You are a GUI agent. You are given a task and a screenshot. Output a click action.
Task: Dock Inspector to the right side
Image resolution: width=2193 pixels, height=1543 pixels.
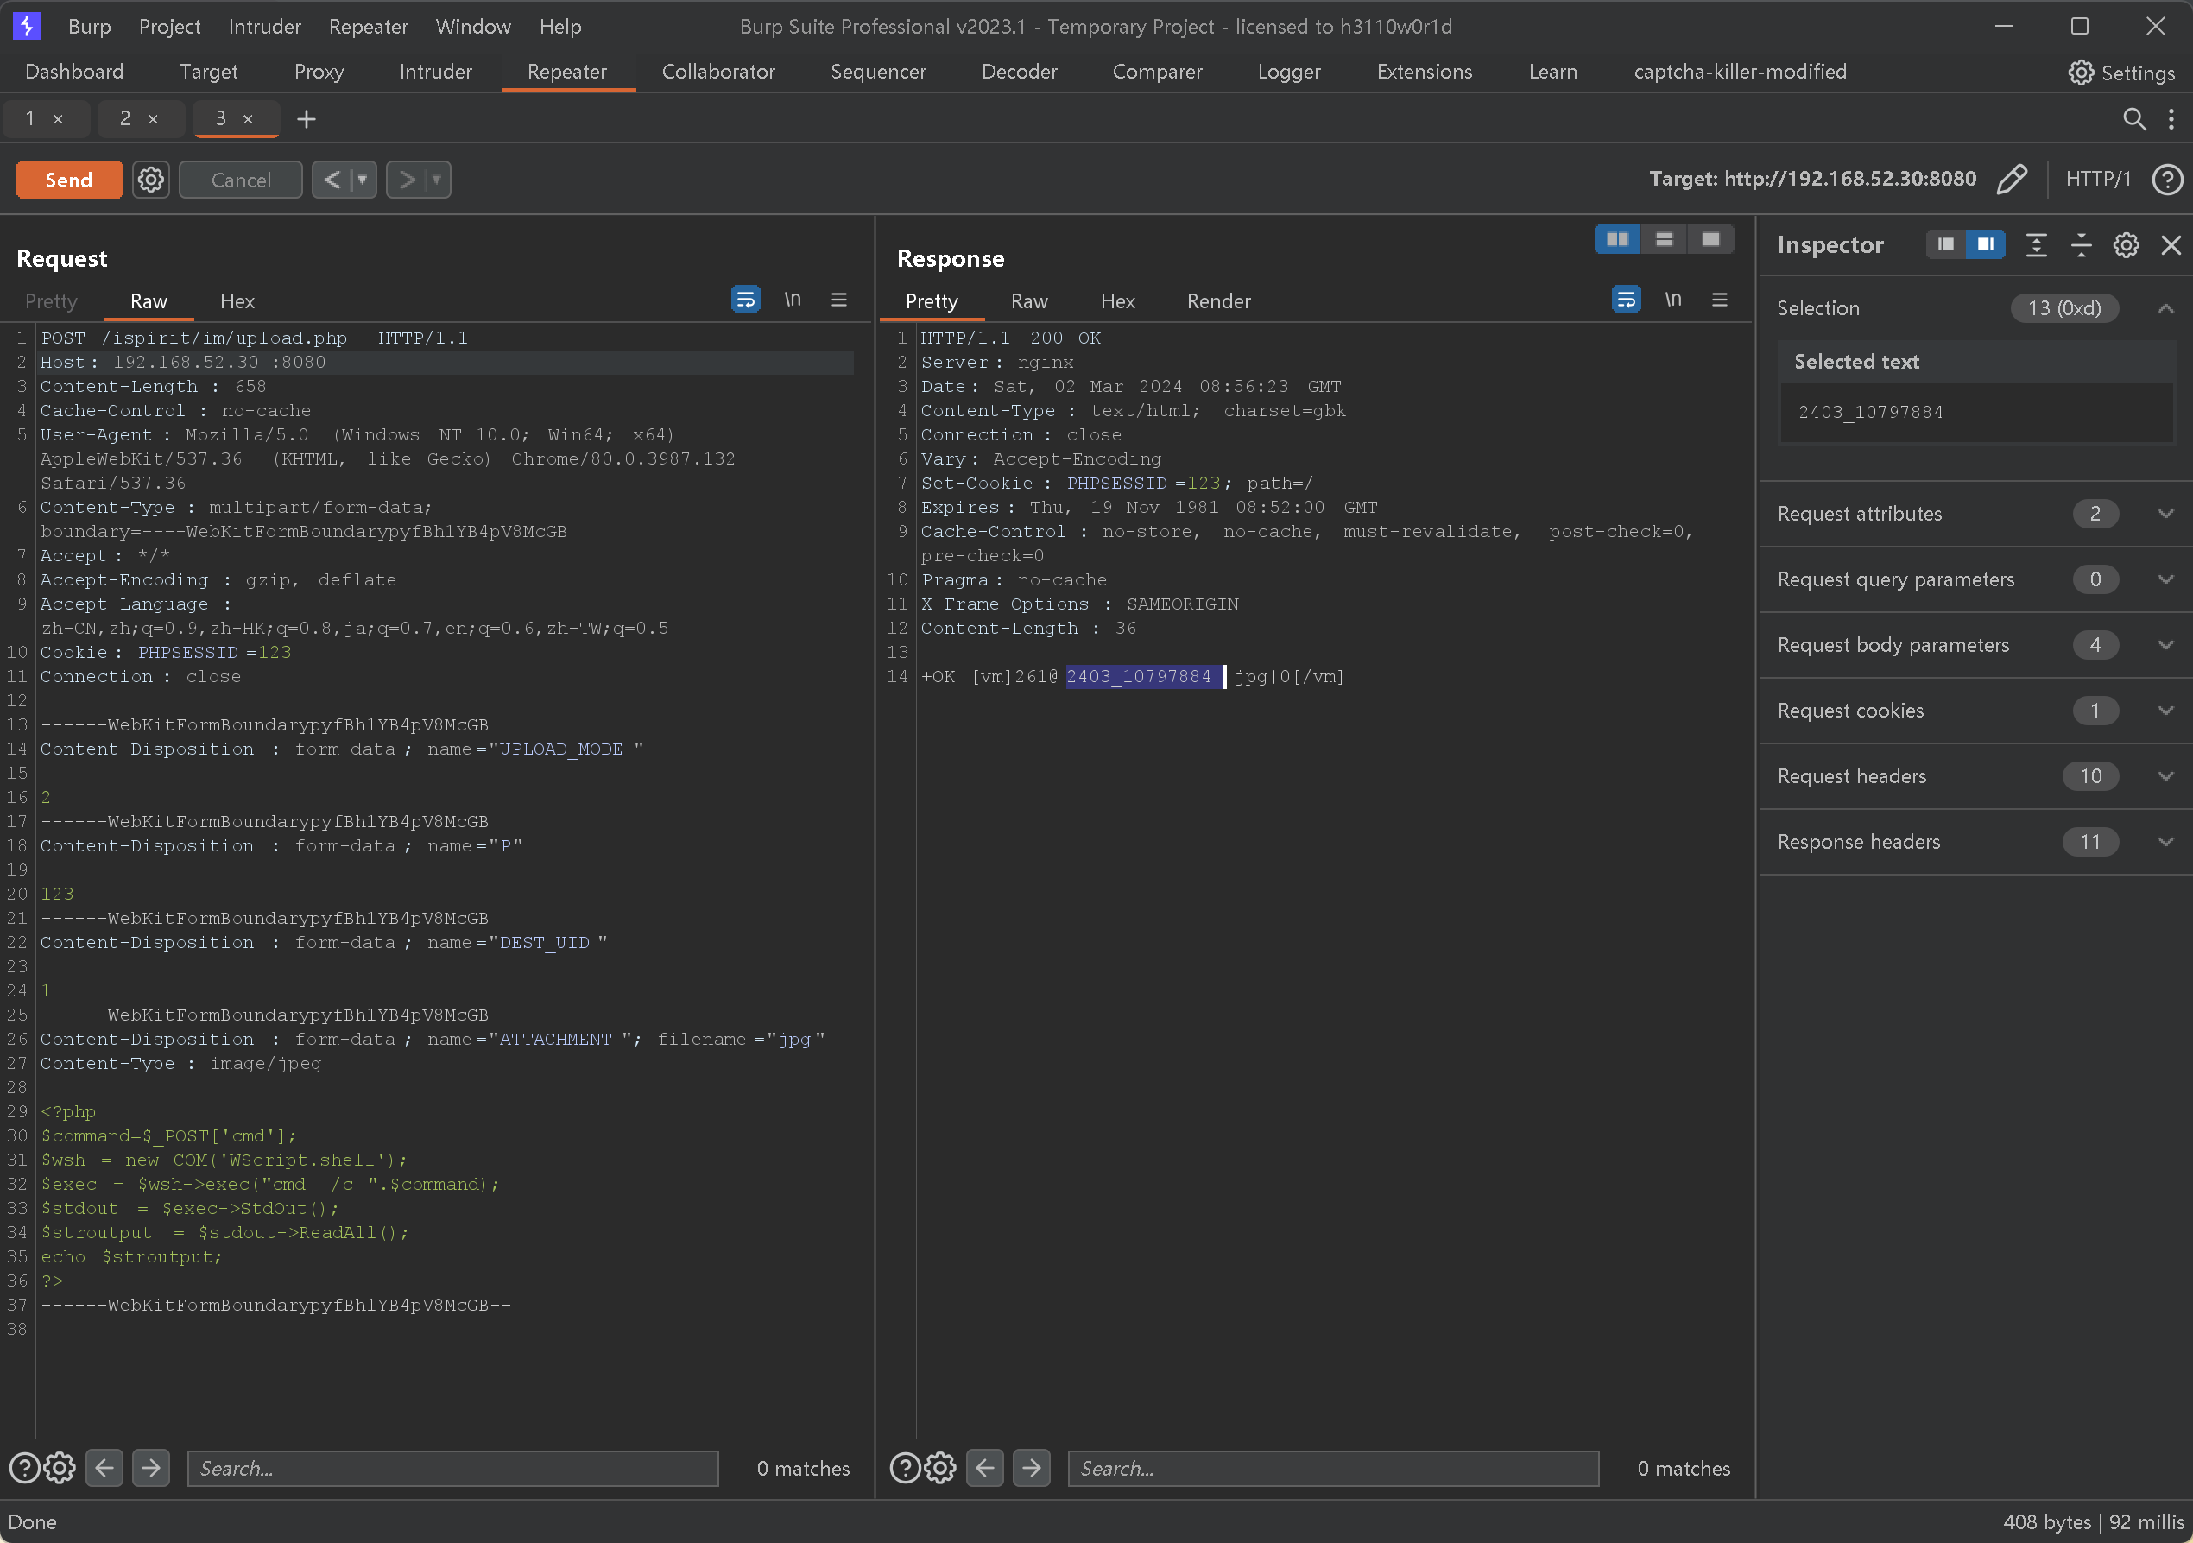click(x=1985, y=244)
